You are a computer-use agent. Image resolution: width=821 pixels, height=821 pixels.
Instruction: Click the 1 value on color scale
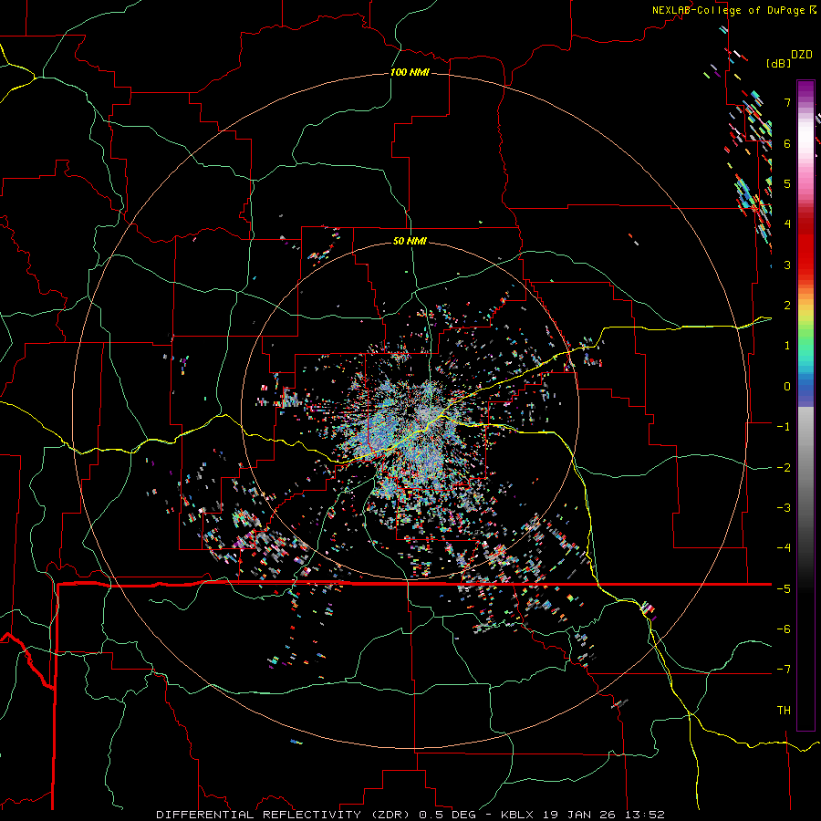pos(787,346)
